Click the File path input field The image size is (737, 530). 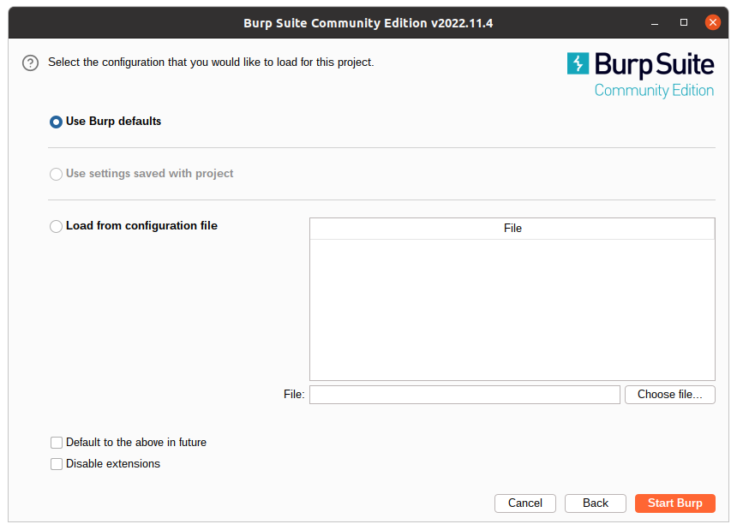[464, 395]
